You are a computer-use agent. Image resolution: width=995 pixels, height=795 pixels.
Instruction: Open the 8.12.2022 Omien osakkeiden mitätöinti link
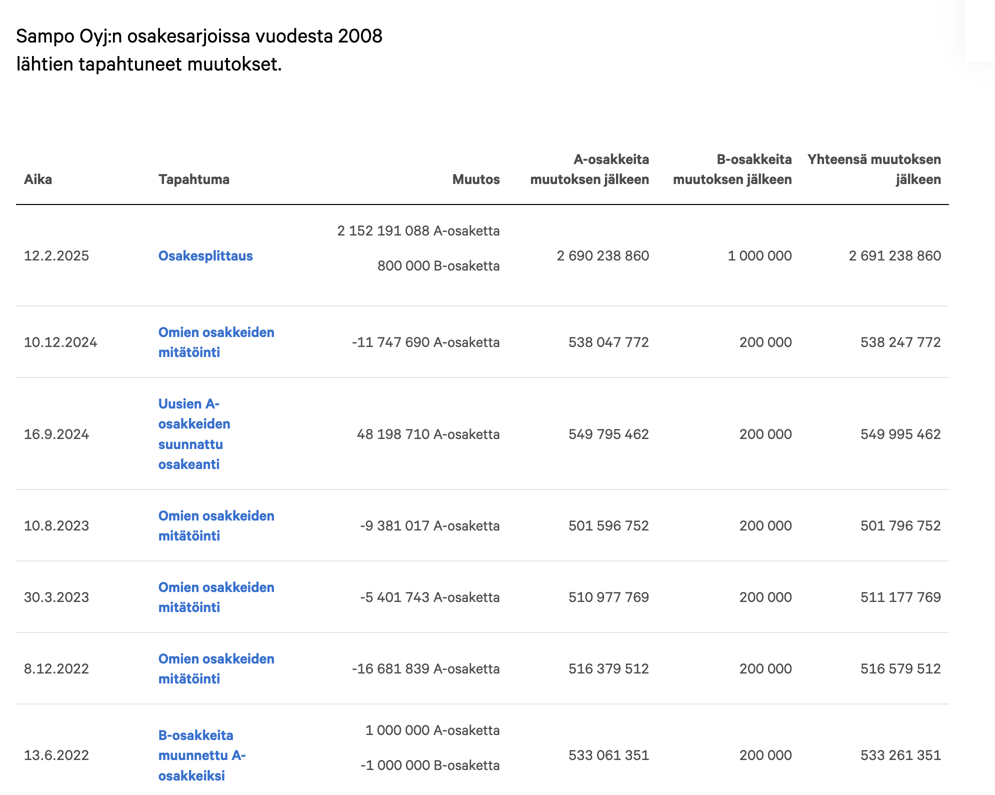216,668
